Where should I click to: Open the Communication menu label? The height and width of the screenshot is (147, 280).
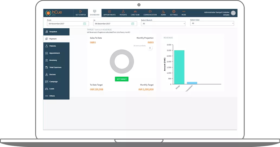[150, 15]
